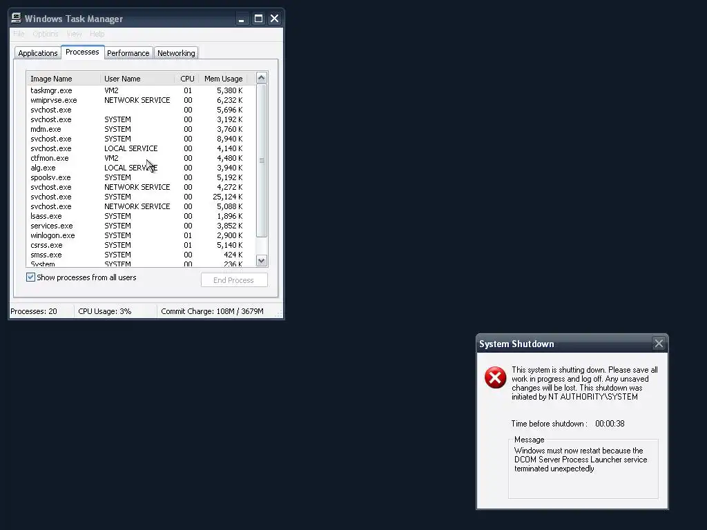Image resolution: width=707 pixels, height=530 pixels.
Task: Switch to the Performance tab
Action: click(x=128, y=53)
